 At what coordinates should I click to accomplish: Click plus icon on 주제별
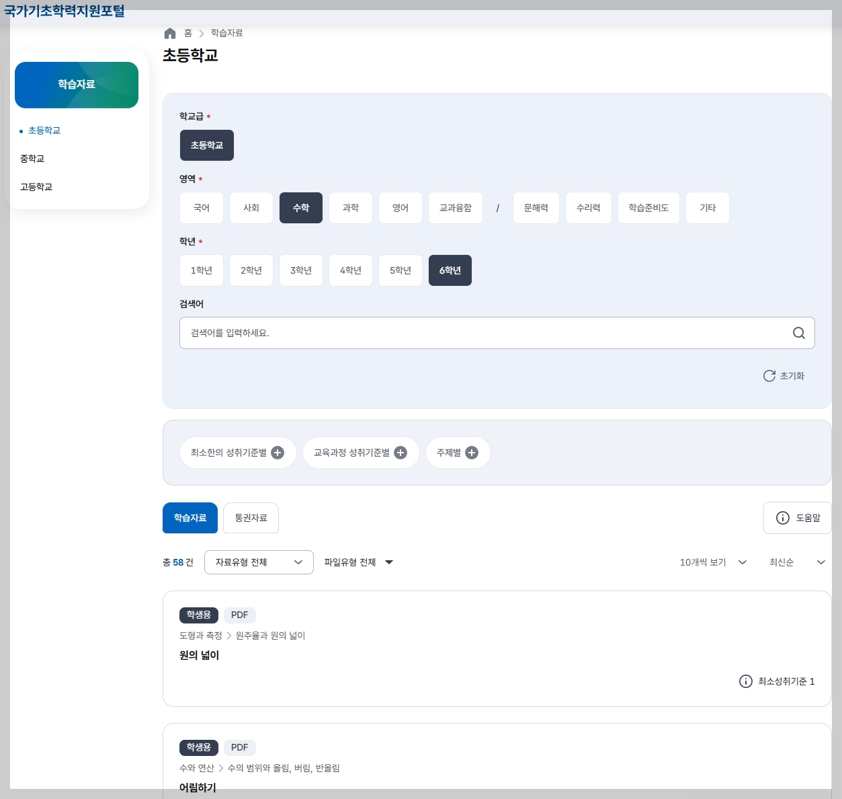pyautogui.click(x=472, y=453)
